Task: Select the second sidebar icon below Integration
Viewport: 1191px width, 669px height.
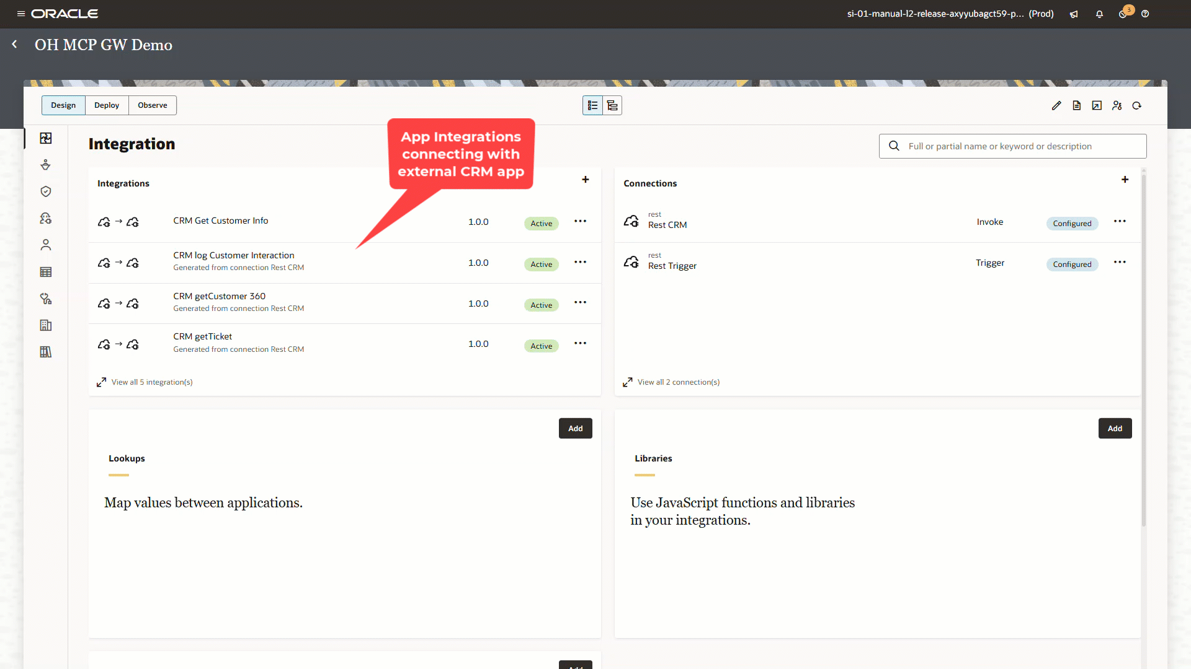Action: 46,165
